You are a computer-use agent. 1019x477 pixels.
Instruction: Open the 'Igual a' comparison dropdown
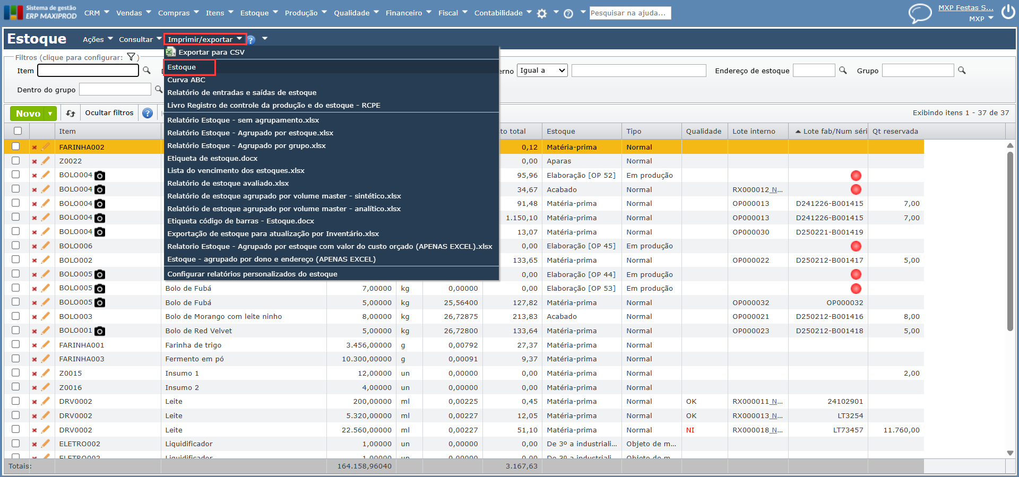coord(542,71)
